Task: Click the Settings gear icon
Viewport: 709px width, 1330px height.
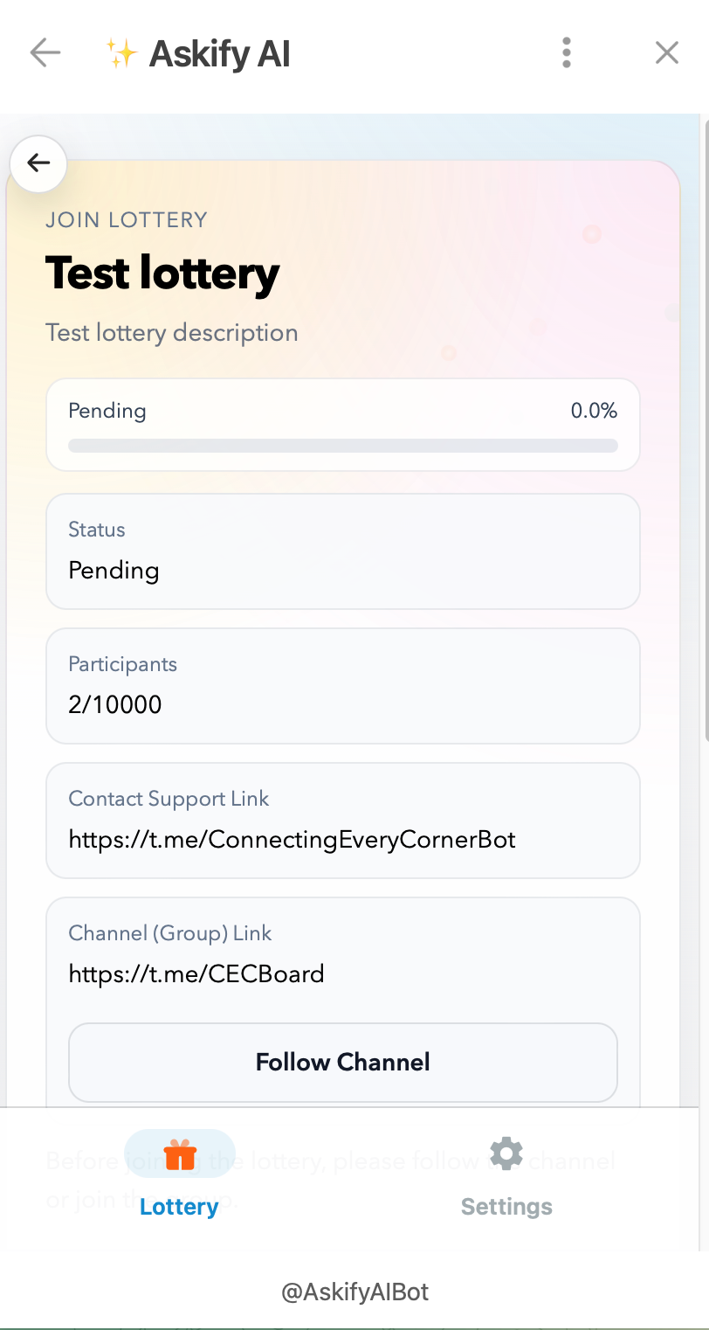Action: (506, 1153)
